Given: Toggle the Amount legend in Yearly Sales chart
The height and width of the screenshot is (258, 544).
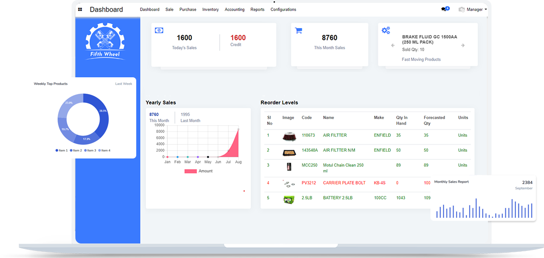Looking at the screenshot, I should tap(199, 171).
